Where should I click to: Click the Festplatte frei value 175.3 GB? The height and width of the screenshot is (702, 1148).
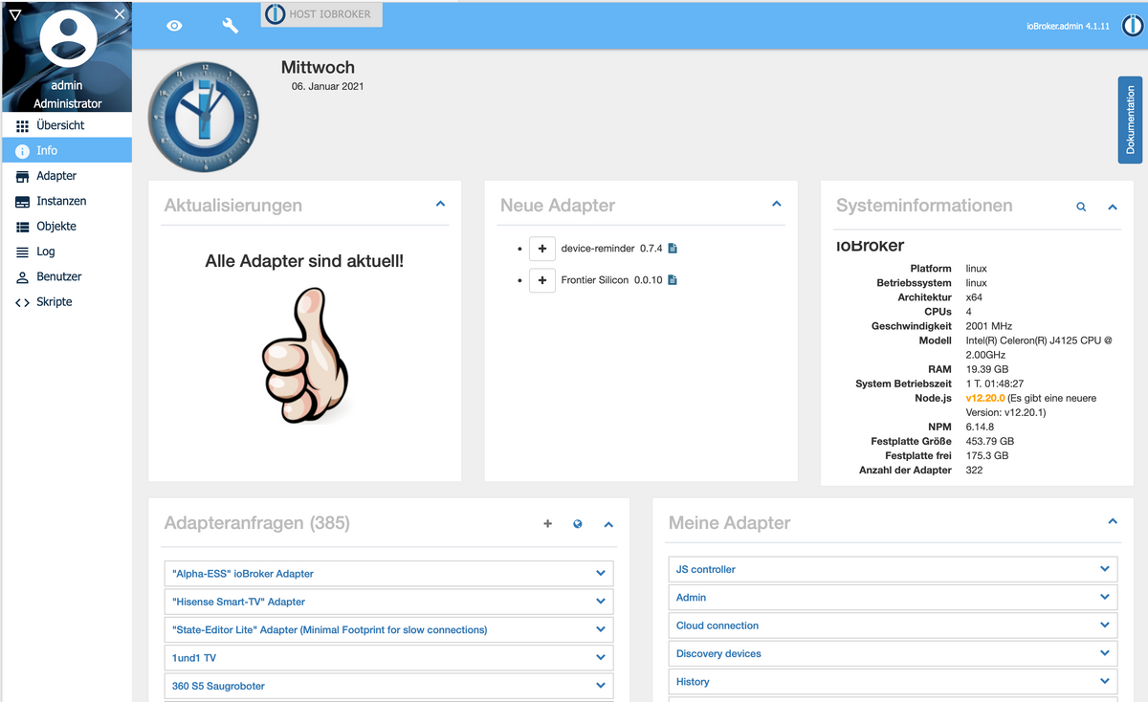coord(987,456)
